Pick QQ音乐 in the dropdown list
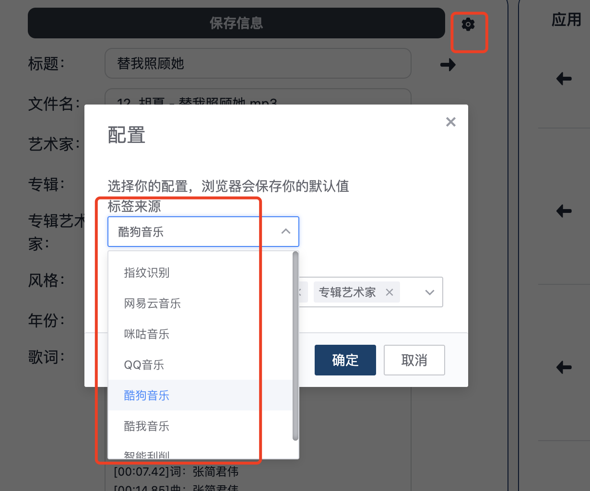The image size is (590, 491). (x=144, y=365)
